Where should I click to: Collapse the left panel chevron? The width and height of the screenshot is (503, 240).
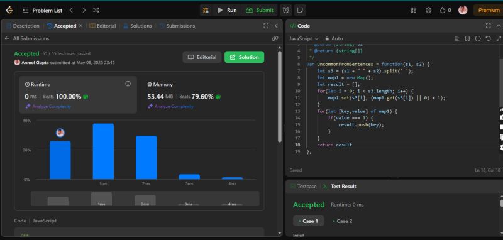[x=276, y=26]
